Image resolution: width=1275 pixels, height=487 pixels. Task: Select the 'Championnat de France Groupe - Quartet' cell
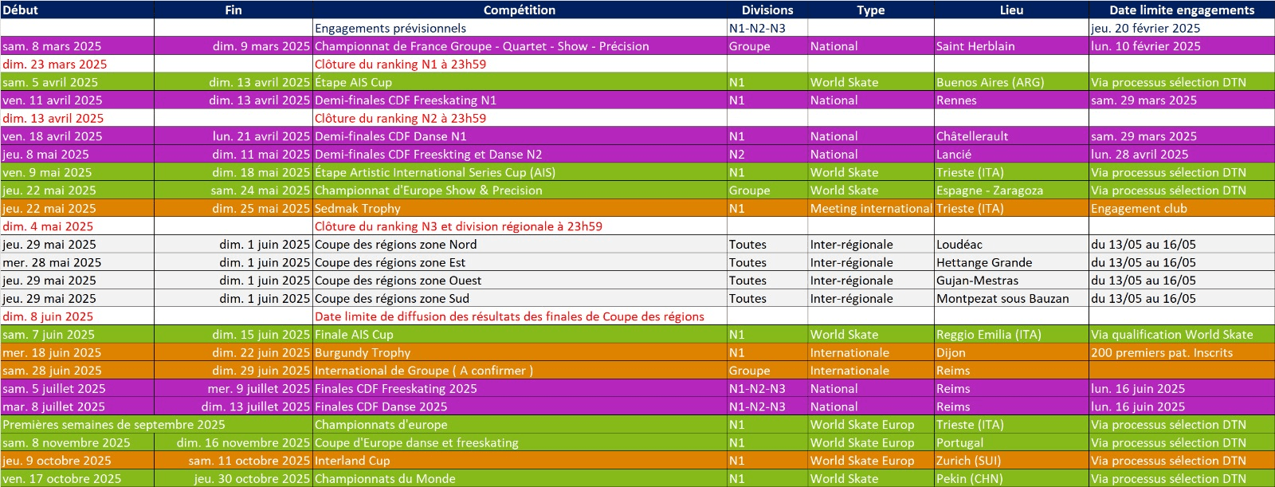click(520, 46)
